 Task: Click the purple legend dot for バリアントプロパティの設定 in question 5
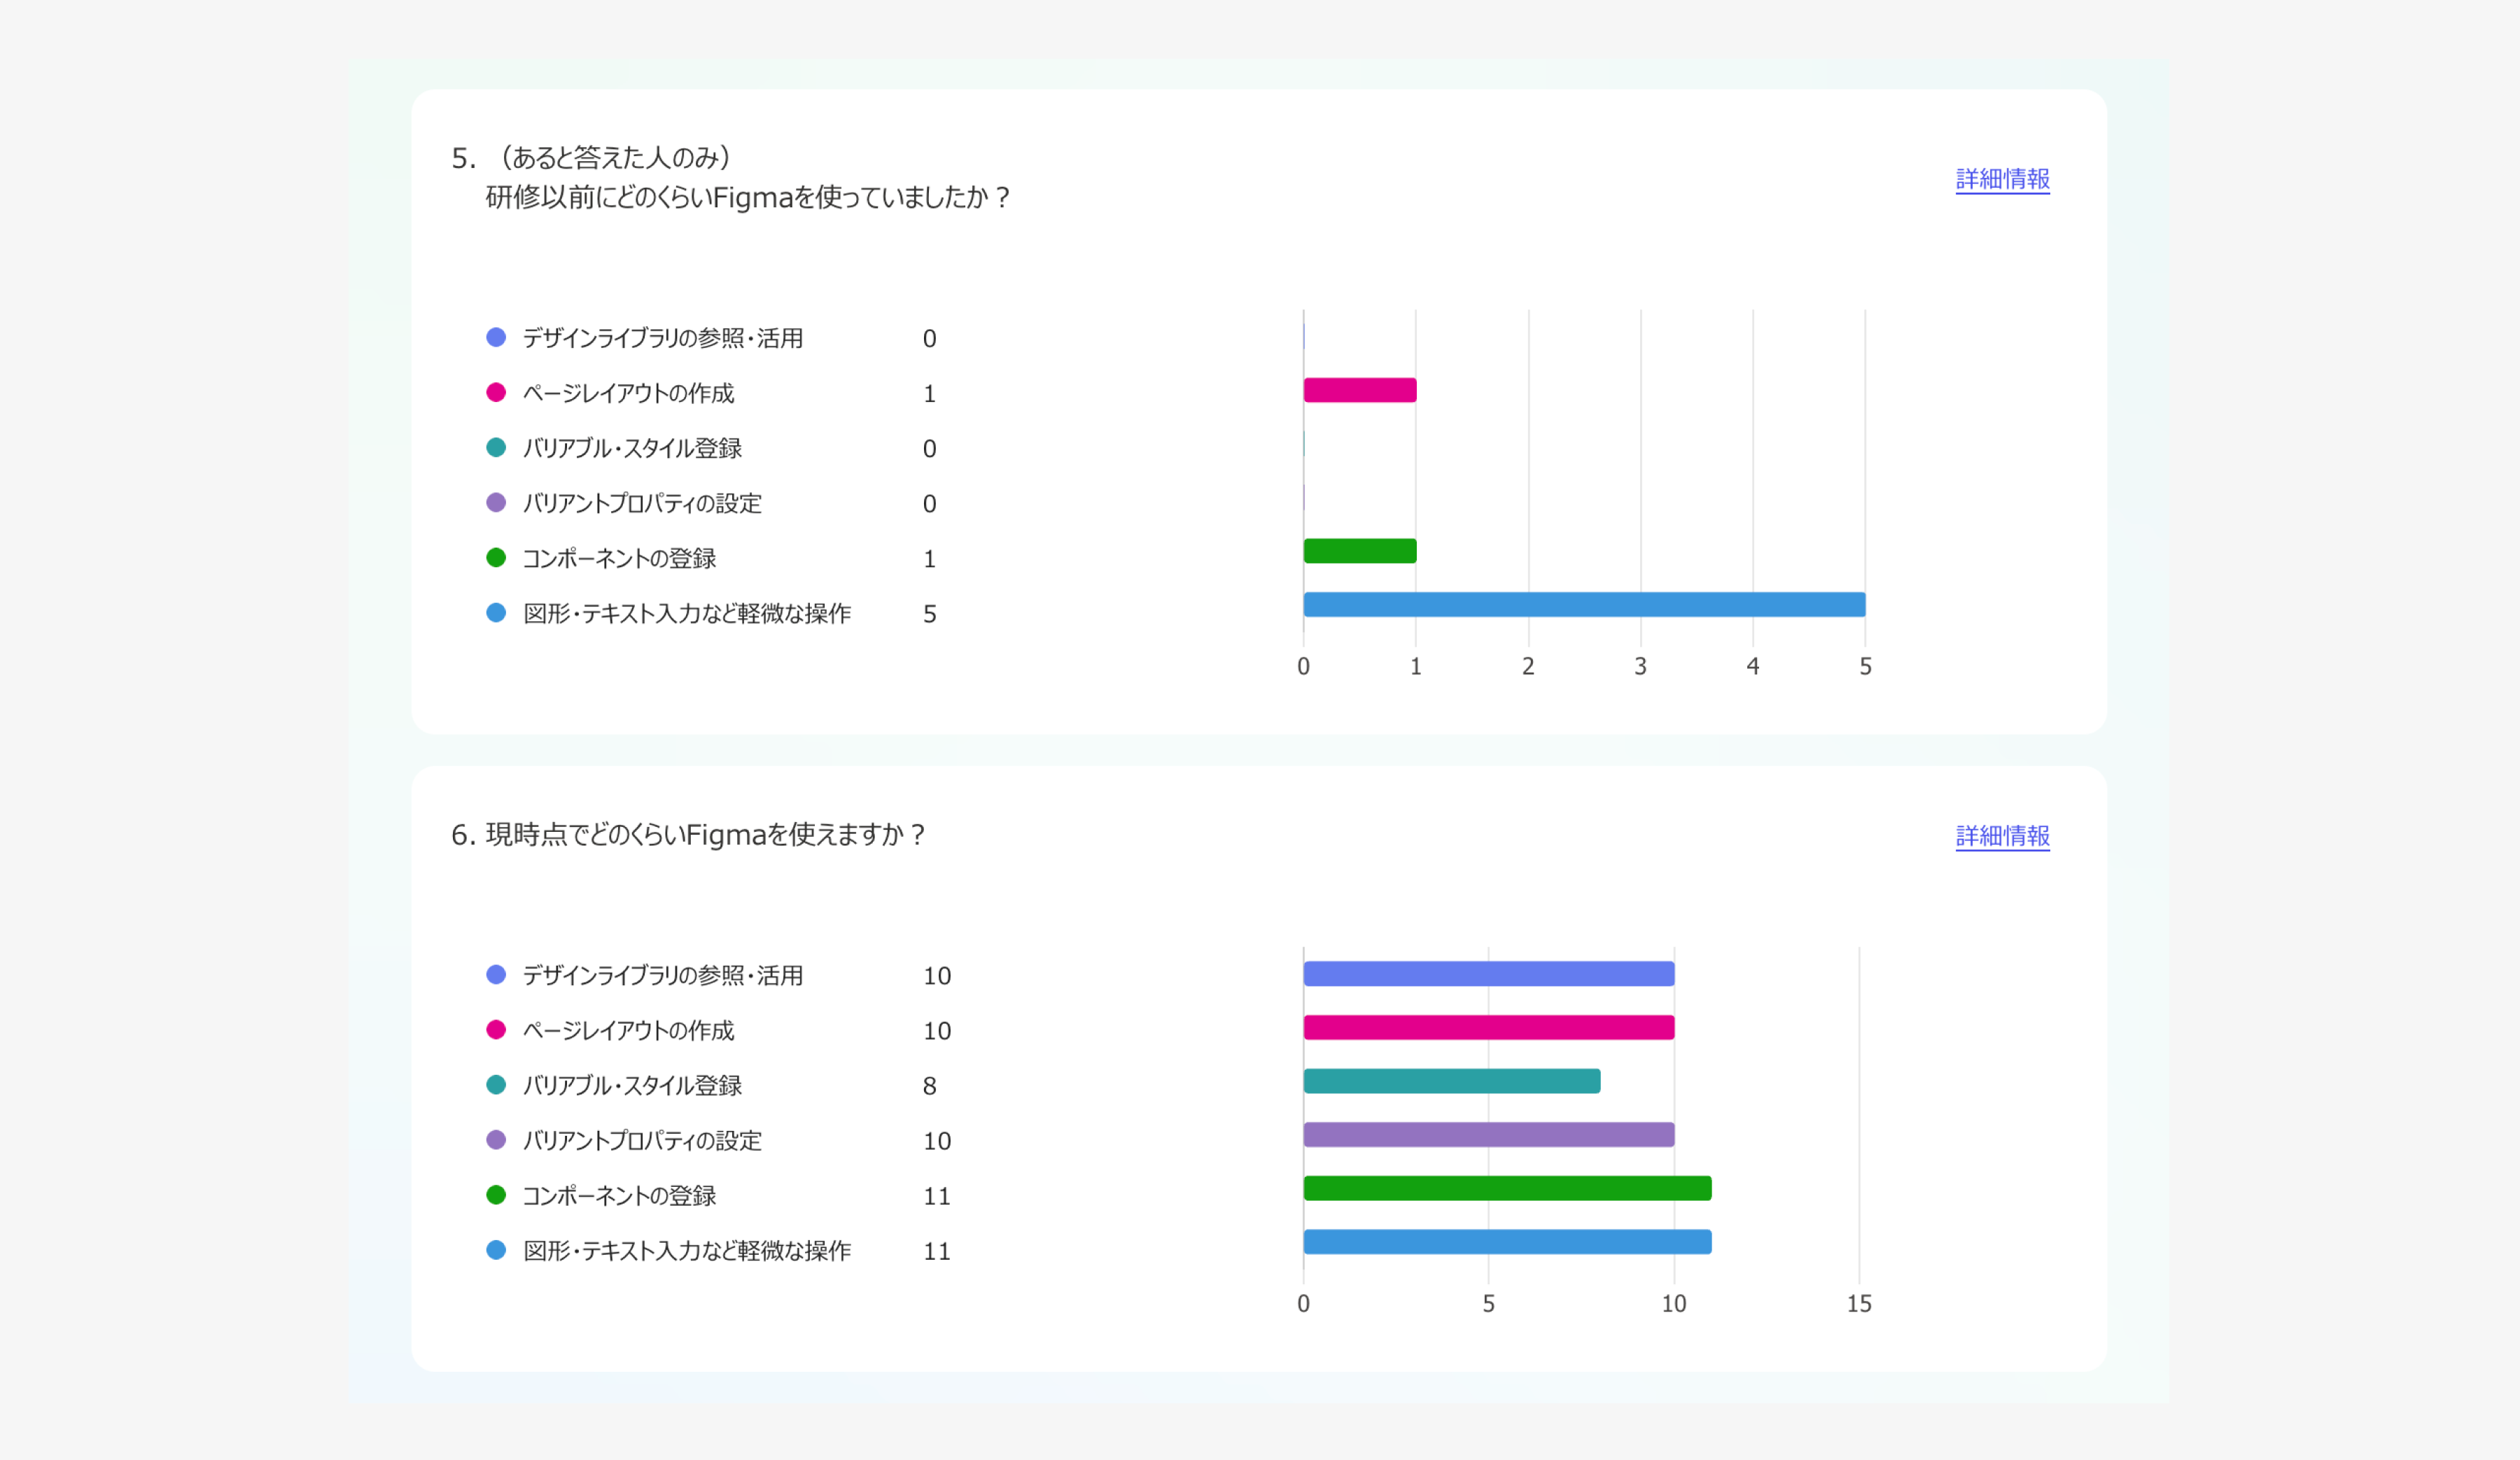tap(497, 503)
